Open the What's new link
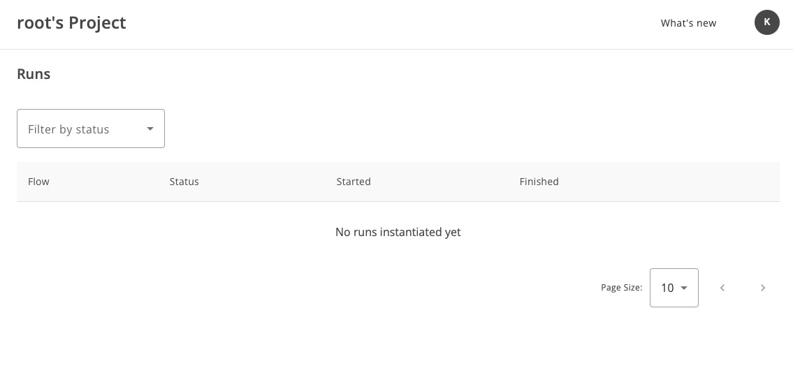The height and width of the screenshot is (366, 793). tap(688, 23)
